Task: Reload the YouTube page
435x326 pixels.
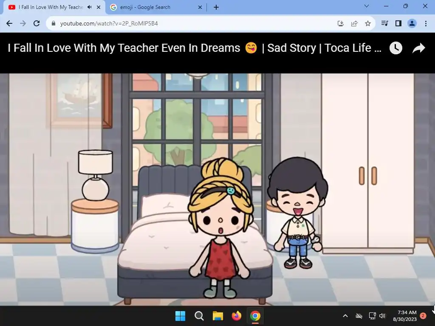Action: click(37, 24)
